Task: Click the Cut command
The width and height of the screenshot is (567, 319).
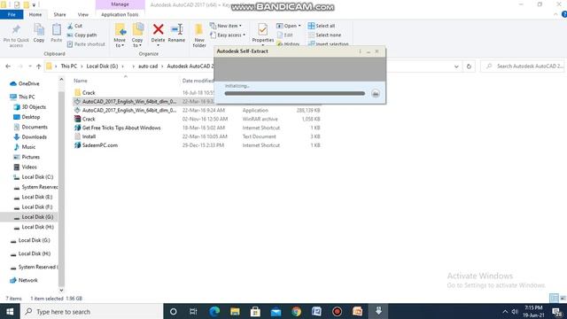Action: tap(74, 26)
